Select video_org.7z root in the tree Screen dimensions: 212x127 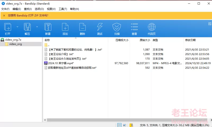[x=13, y=40]
